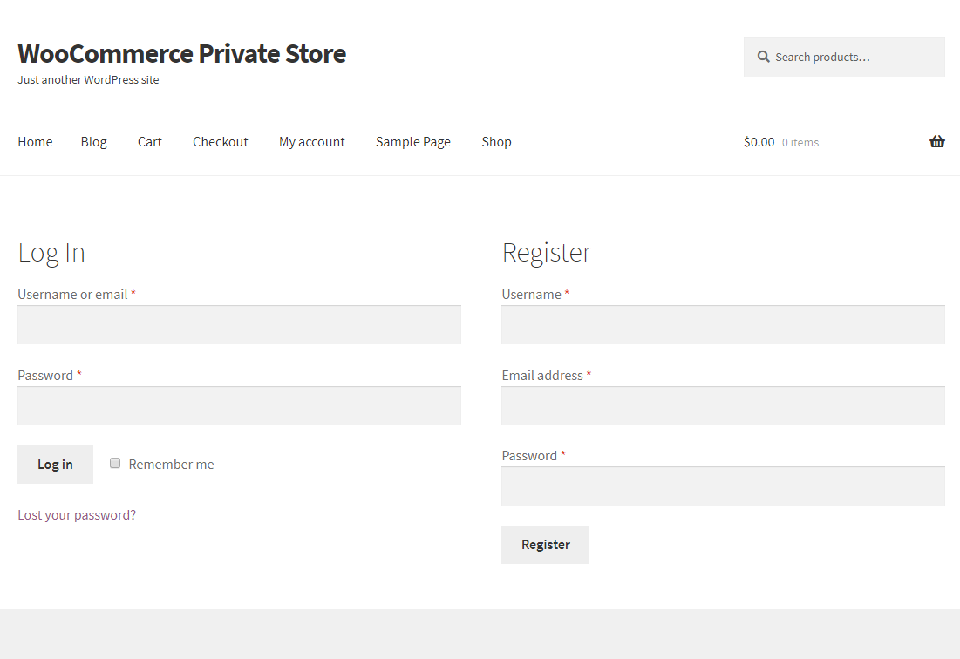Open the Shop menu item
The height and width of the screenshot is (659, 960).
[x=496, y=142]
